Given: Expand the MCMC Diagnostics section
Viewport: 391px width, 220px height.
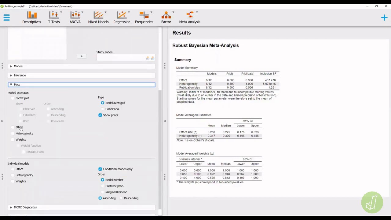Looking at the screenshot, I should point(82,207).
